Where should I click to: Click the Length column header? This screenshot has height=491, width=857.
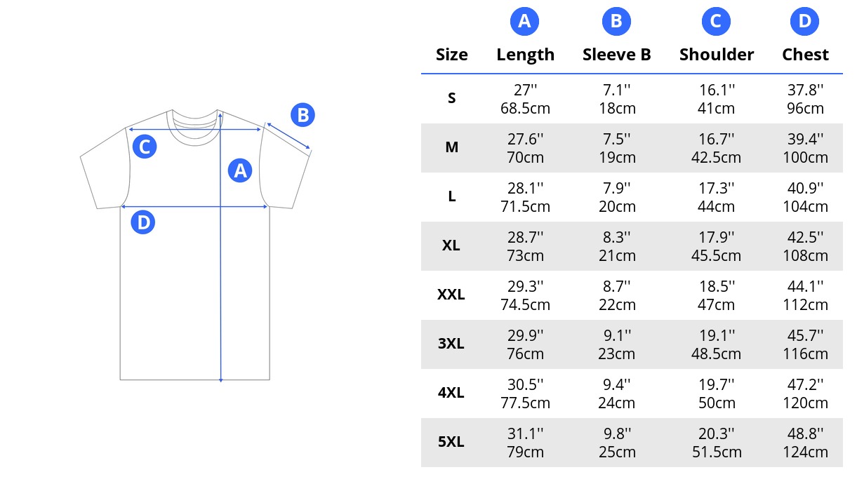pos(525,55)
